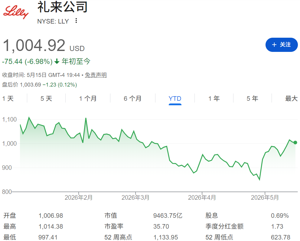Open the three-dot more options menu
This screenshot has height=241, width=300.
pos(76,21)
